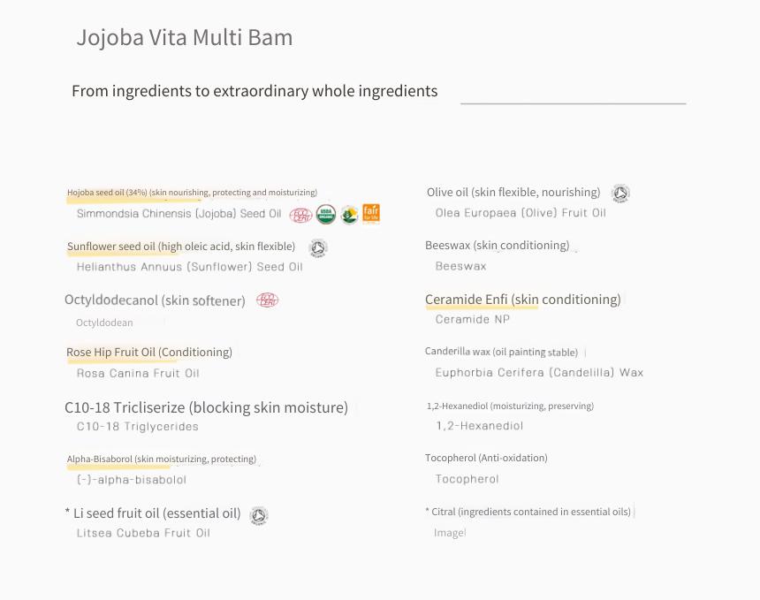Click the yellow-green certification badge near USDA

tap(349, 214)
